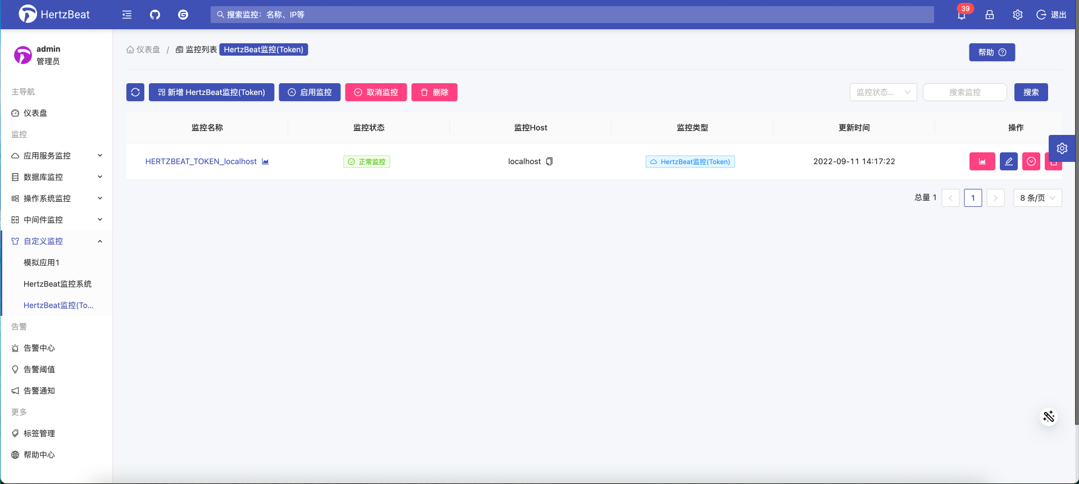Open 告警中心 in the sidebar
The height and width of the screenshot is (484, 1079).
39,348
